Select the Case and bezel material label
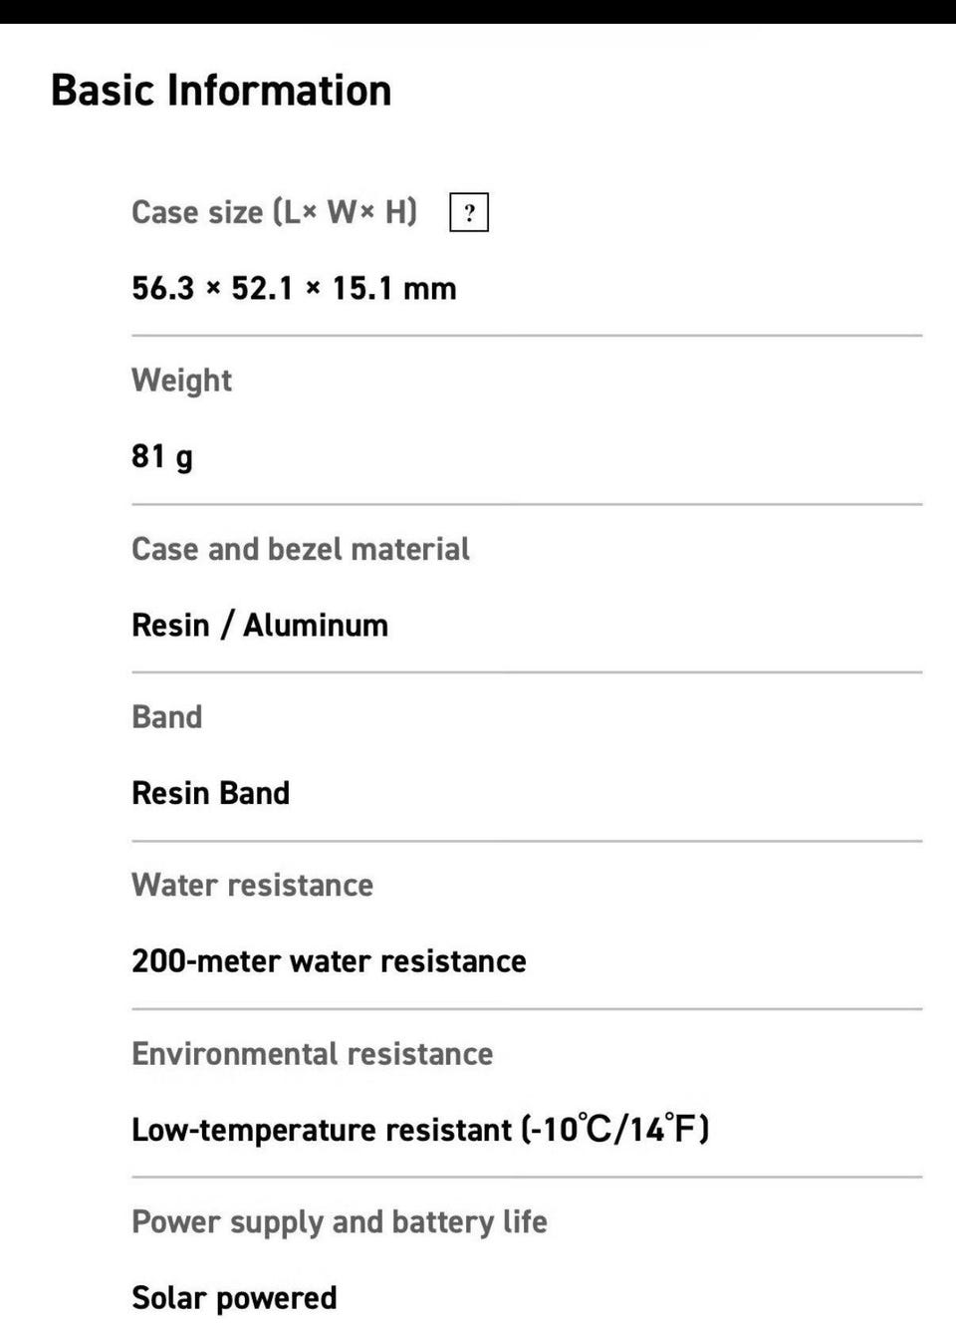Screen dimensions: 956x1324 [300, 549]
